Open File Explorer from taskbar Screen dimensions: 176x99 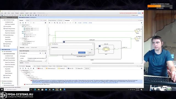(x=39, y=90)
